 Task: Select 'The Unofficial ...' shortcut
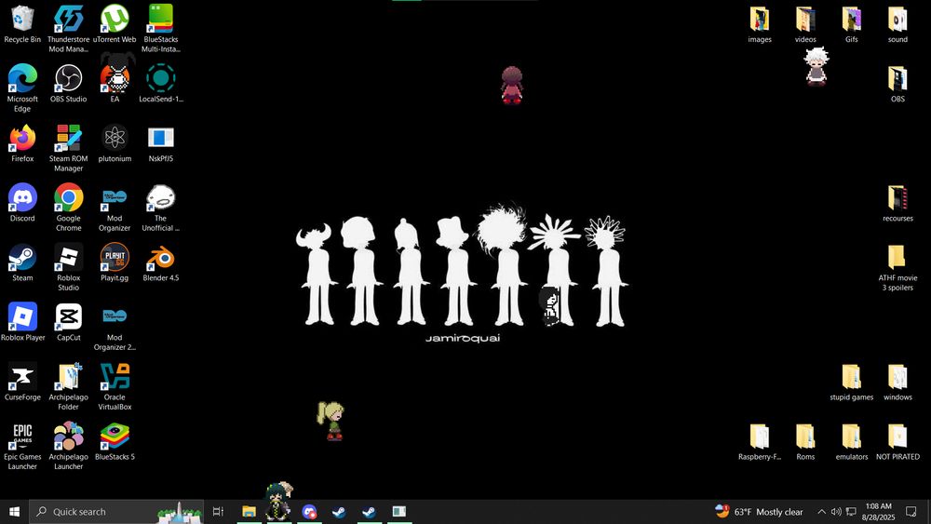(x=161, y=208)
